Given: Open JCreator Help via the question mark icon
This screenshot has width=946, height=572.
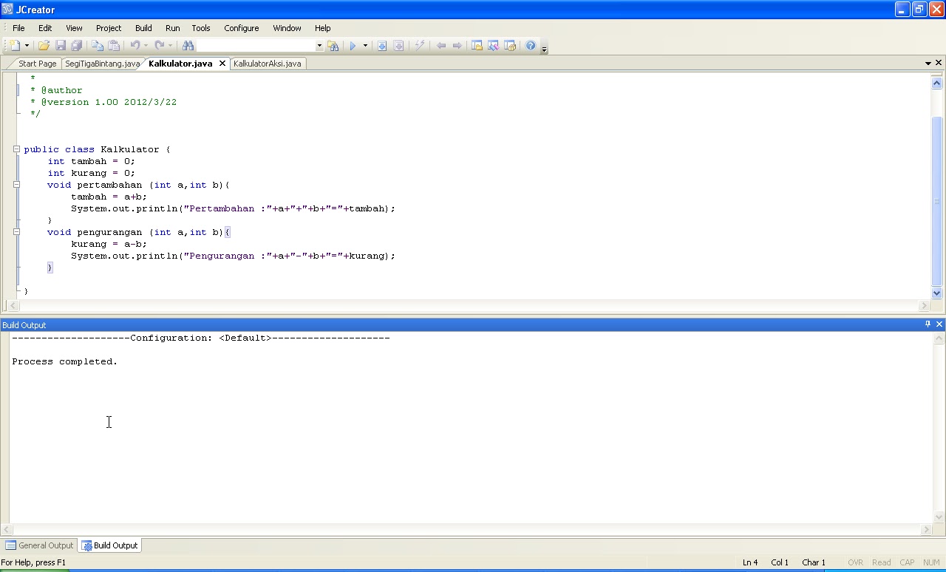Looking at the screenshot, I should click(531, 46).
